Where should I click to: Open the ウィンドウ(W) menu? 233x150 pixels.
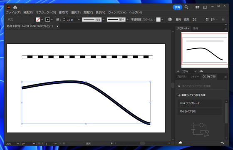(x=117, y=12)
